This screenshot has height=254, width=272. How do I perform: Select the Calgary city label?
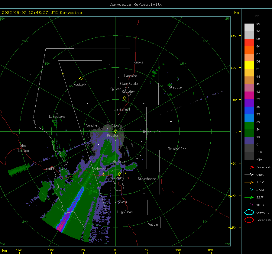click(118, 178)
